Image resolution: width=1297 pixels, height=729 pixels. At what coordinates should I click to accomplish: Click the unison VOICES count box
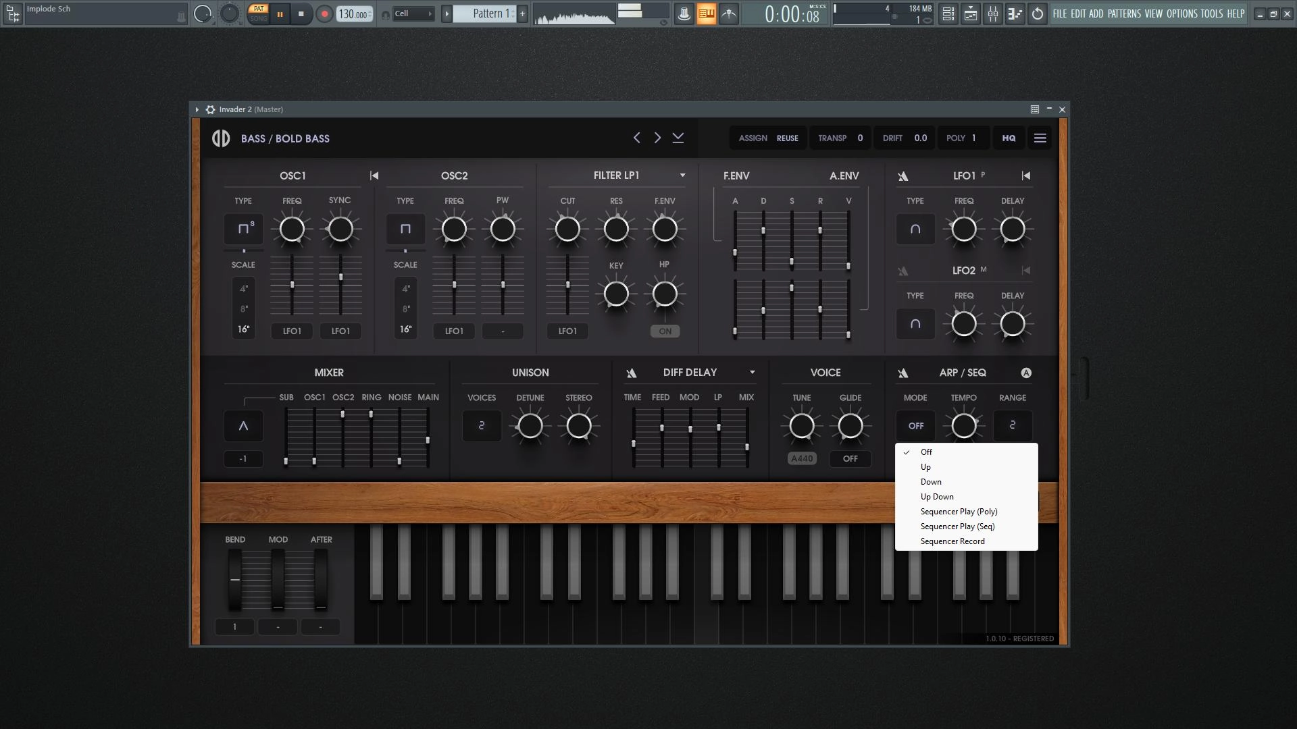tap(482, 426)
